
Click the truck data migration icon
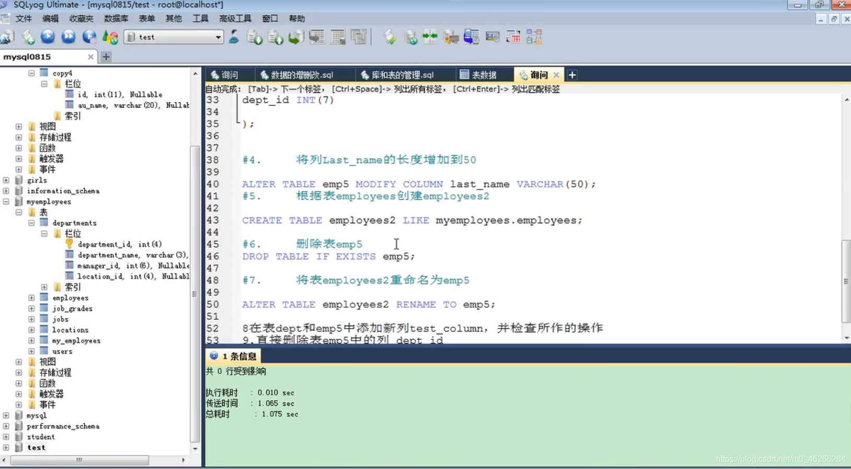tap(451, 37)
